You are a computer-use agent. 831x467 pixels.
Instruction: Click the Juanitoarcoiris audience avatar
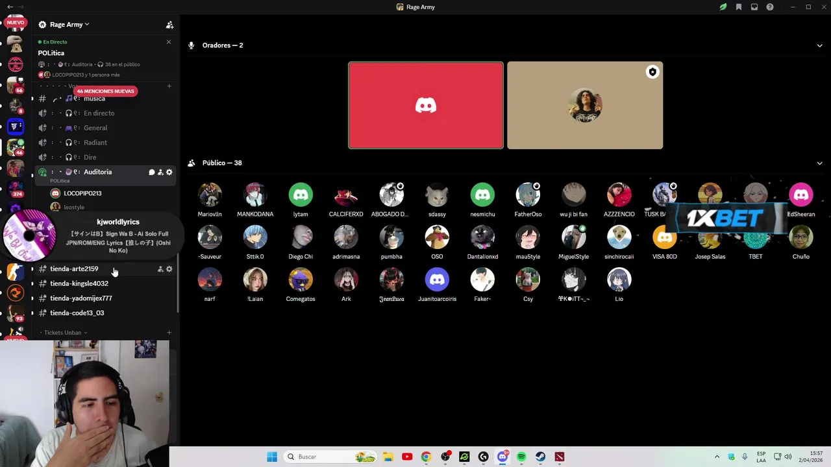point(437,280)
